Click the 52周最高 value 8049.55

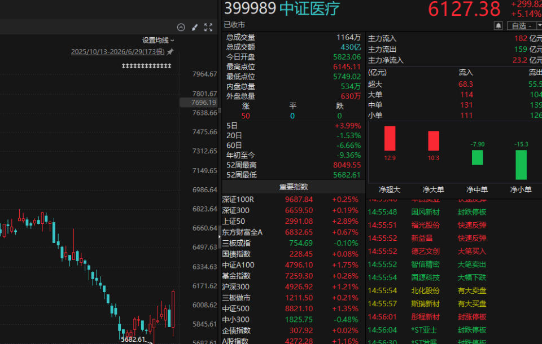tap(347, 165)
